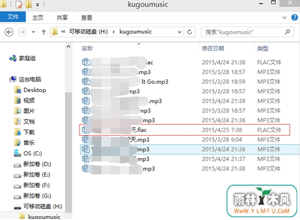The width and height of the screenshot is (300, 220).
Task: Click the New folder quick access icon
Action: point(29,4)
